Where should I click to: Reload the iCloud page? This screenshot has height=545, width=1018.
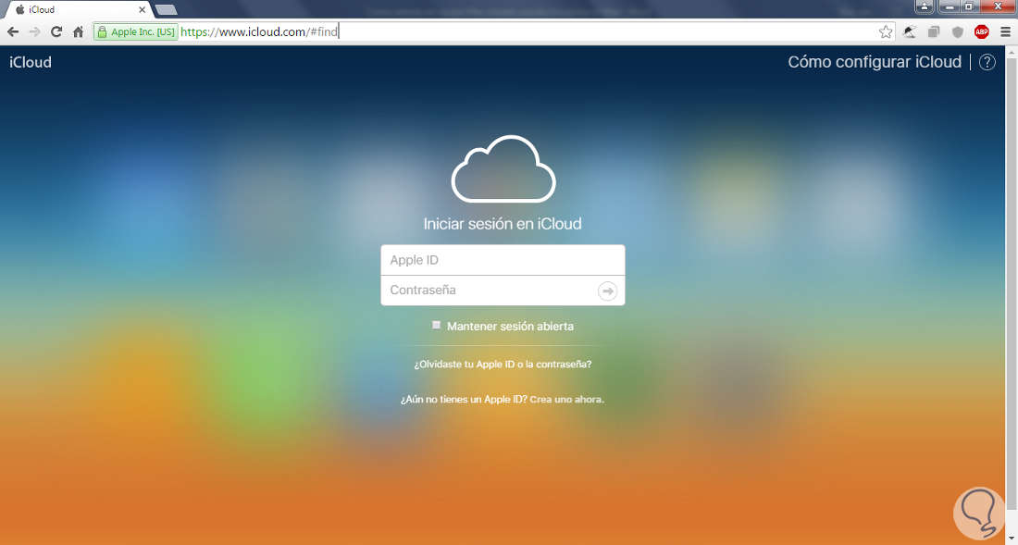point(56,31)
